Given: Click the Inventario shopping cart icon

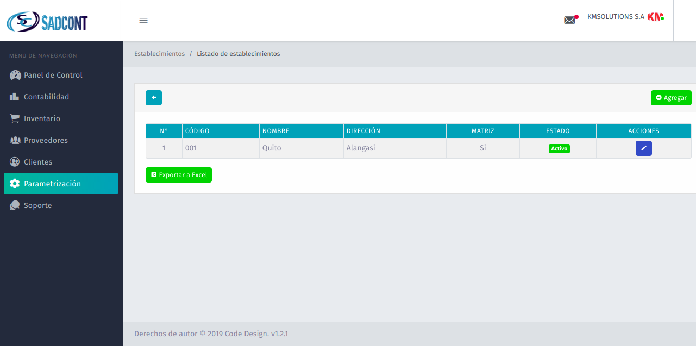Looking at the screenshot, I should [15, 118].
